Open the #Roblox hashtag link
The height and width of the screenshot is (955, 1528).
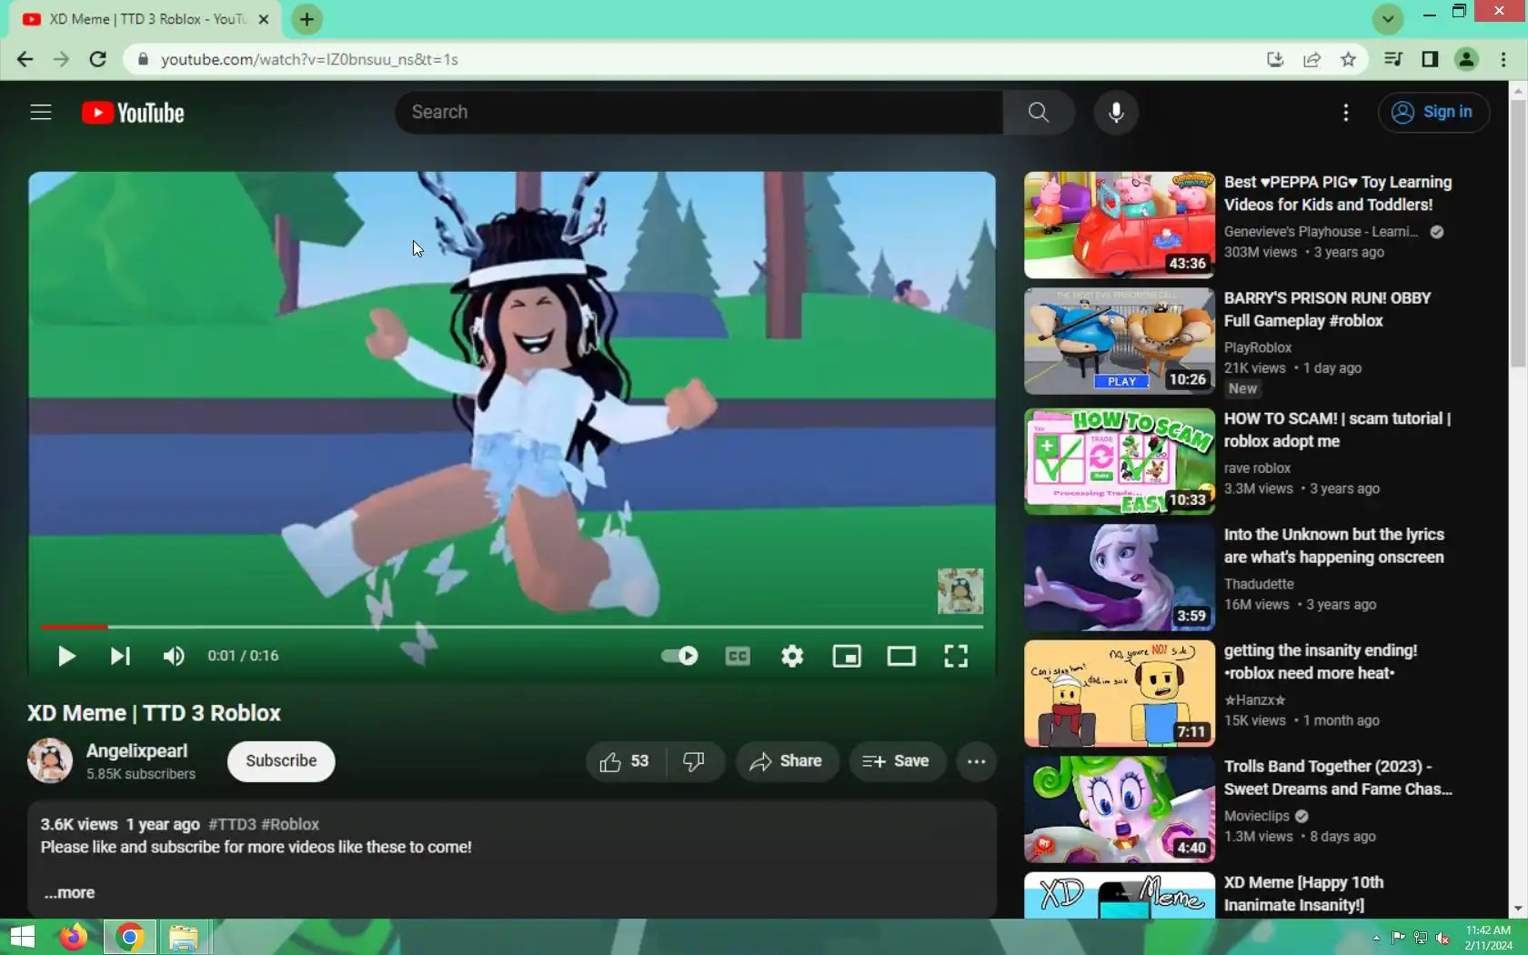point(290,824)
